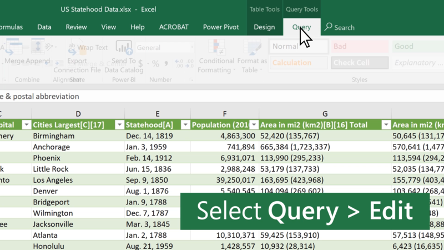Image resolution: width=444 pixels, height=250 pixels.
Task: Select column G header
Action: (x=325, y=114)
